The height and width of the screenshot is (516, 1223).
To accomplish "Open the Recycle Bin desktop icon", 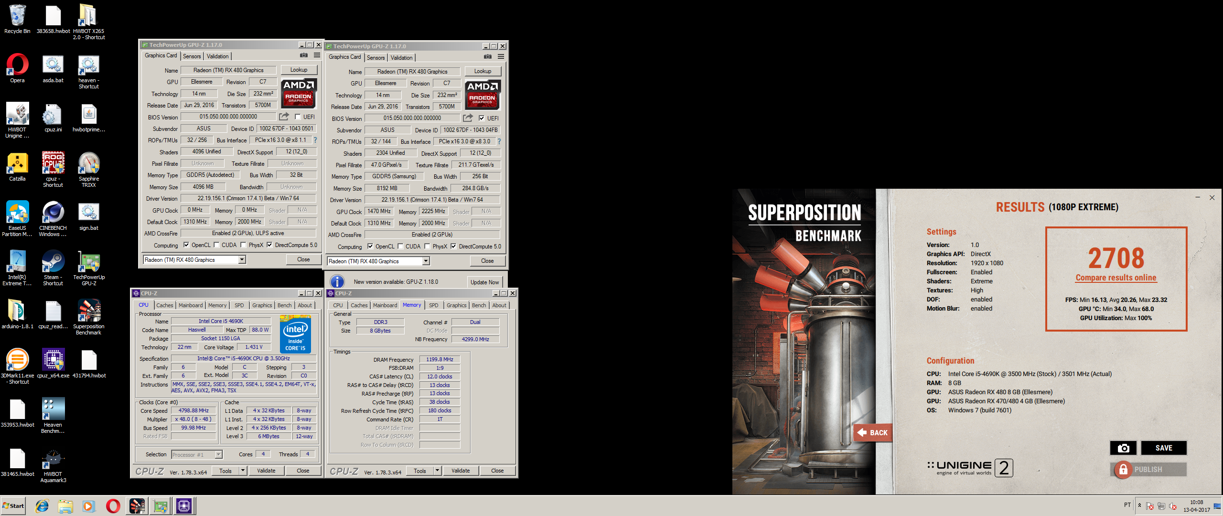I will click(x=17, y=19).
